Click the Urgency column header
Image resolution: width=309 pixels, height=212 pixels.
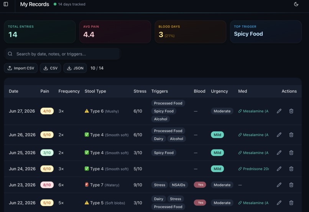(219, 91)
